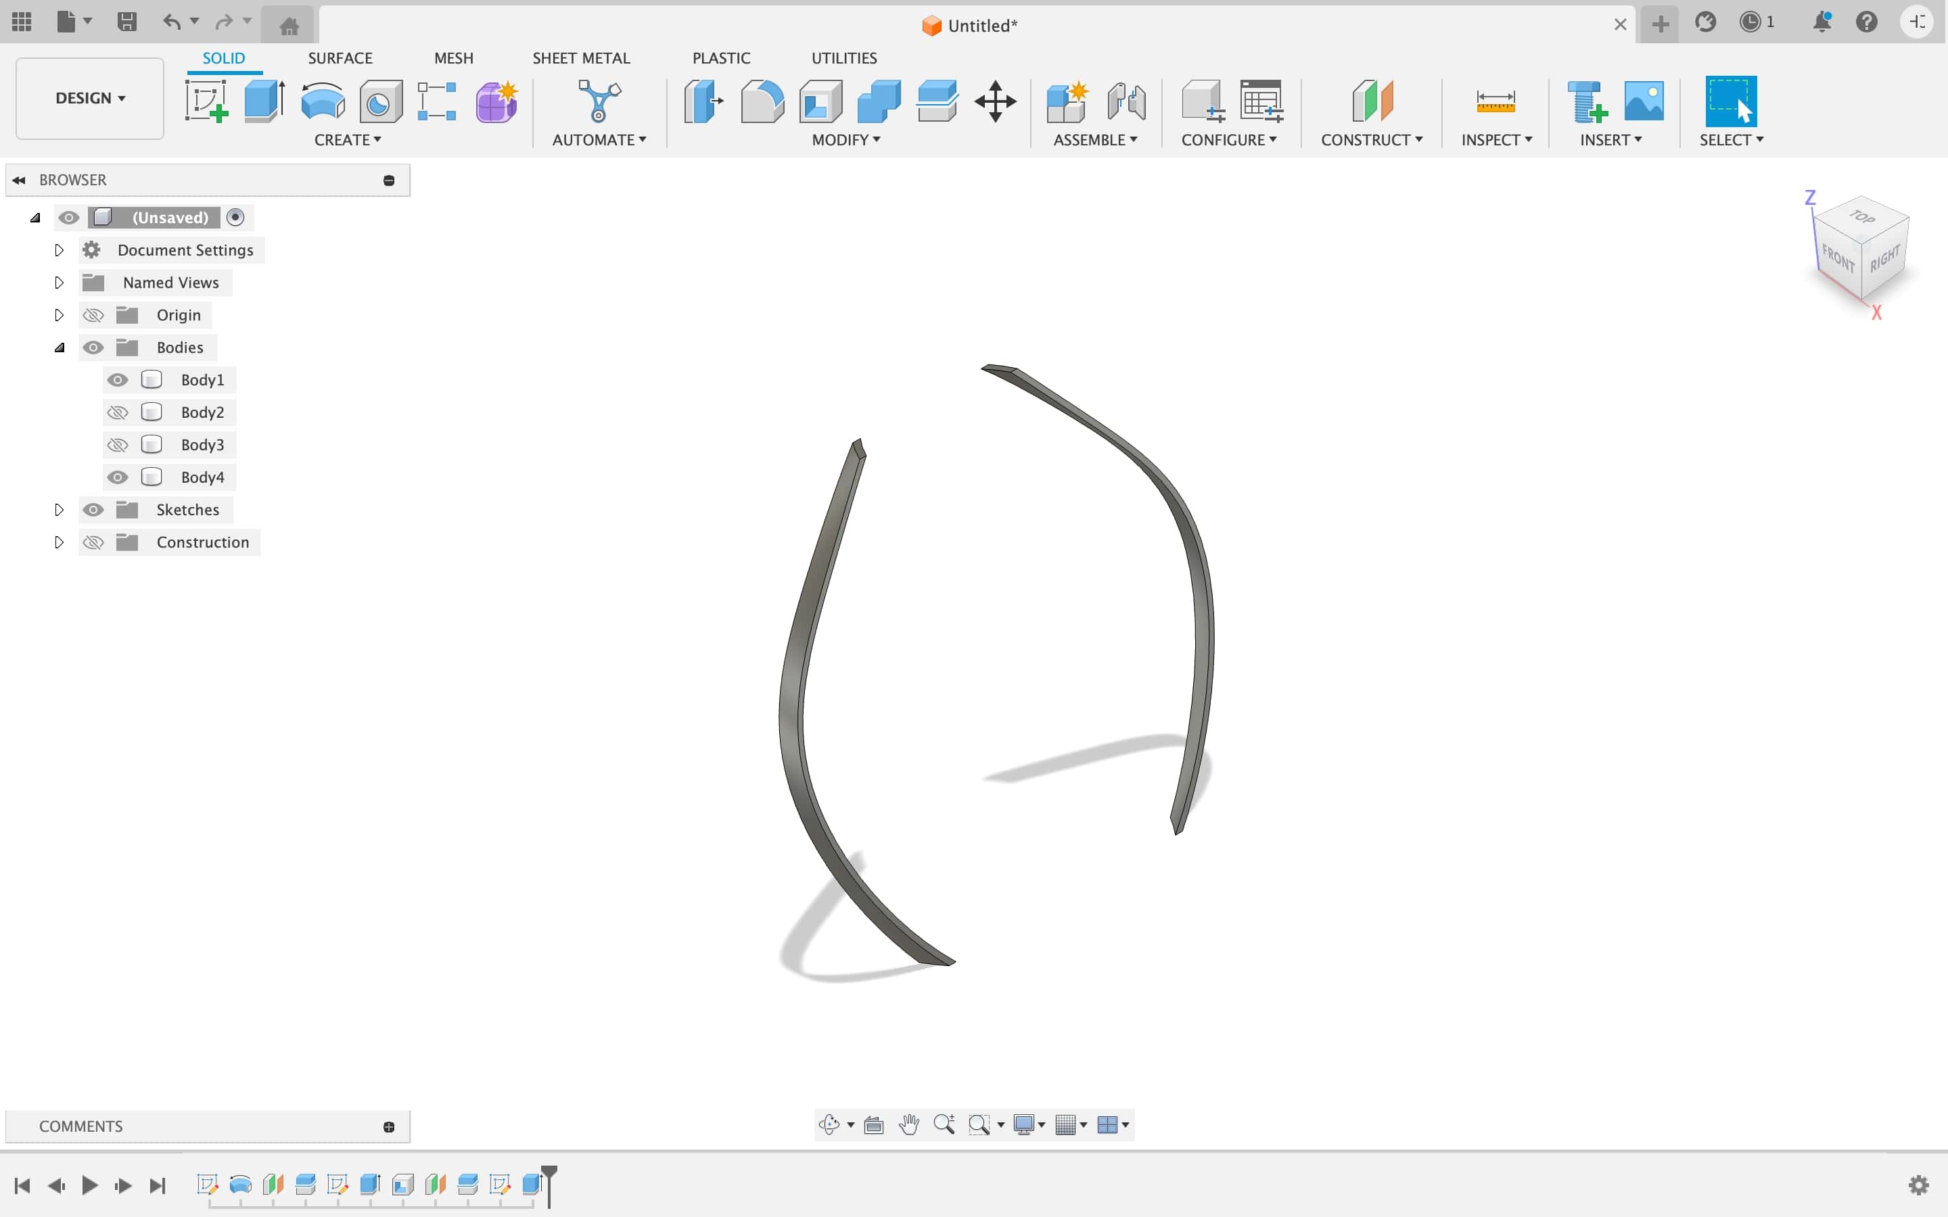Show the hidden Construction folder
This screenshot has width=1948, height=1217.
93,542
